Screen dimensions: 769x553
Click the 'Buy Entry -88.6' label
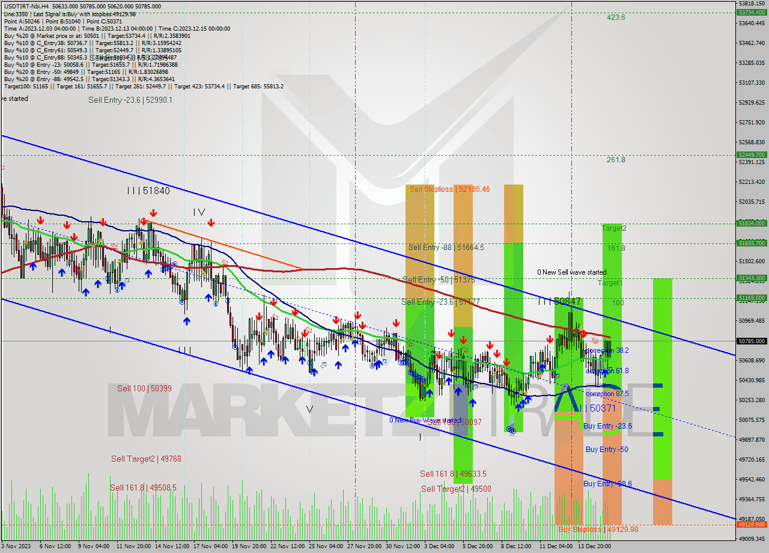(x=607, y=483)
